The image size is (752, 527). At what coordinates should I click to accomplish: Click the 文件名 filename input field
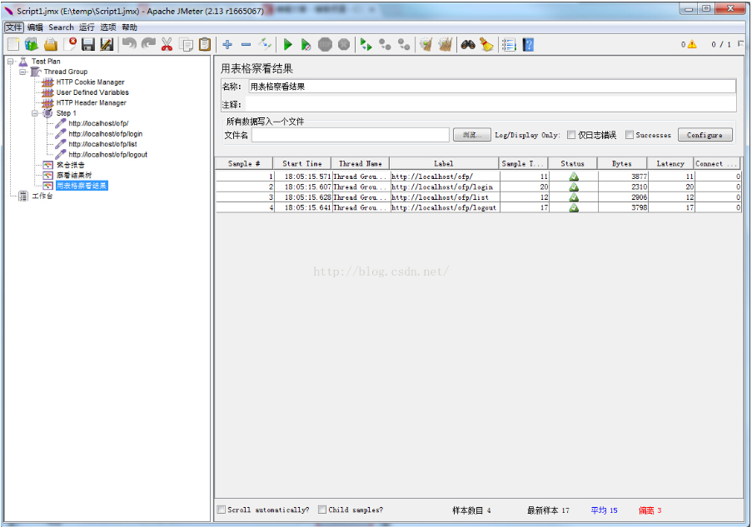point(351,135)
